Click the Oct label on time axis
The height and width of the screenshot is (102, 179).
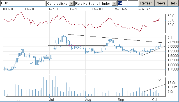pyautogui.click(x=155, y=100)
